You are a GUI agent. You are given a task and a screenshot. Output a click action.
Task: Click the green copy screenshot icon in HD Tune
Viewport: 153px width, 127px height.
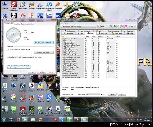coord(115,26)
